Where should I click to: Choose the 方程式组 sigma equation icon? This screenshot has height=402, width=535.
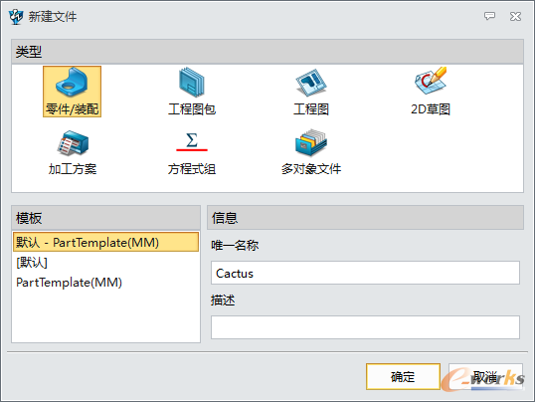click(192, 141)
